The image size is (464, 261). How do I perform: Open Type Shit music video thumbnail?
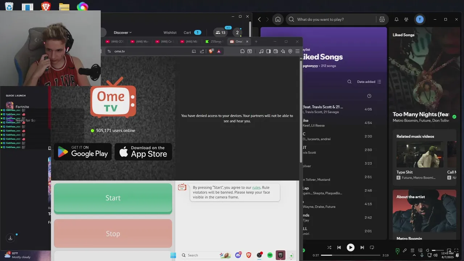(420, 154)
